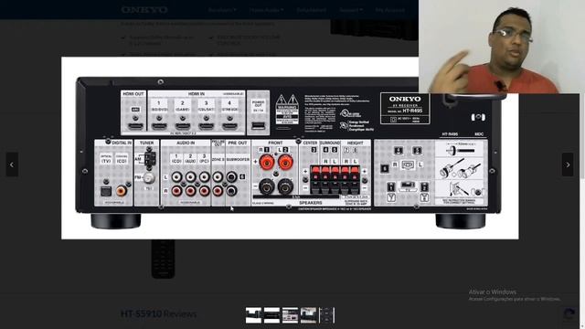This screenshot has height=329, width=585.
Task: Expand the Support dropdown menu
Action: [351, 10]
